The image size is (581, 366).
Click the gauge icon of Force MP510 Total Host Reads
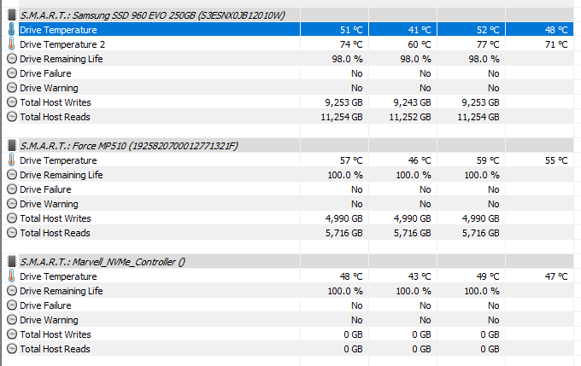(12, 233)
